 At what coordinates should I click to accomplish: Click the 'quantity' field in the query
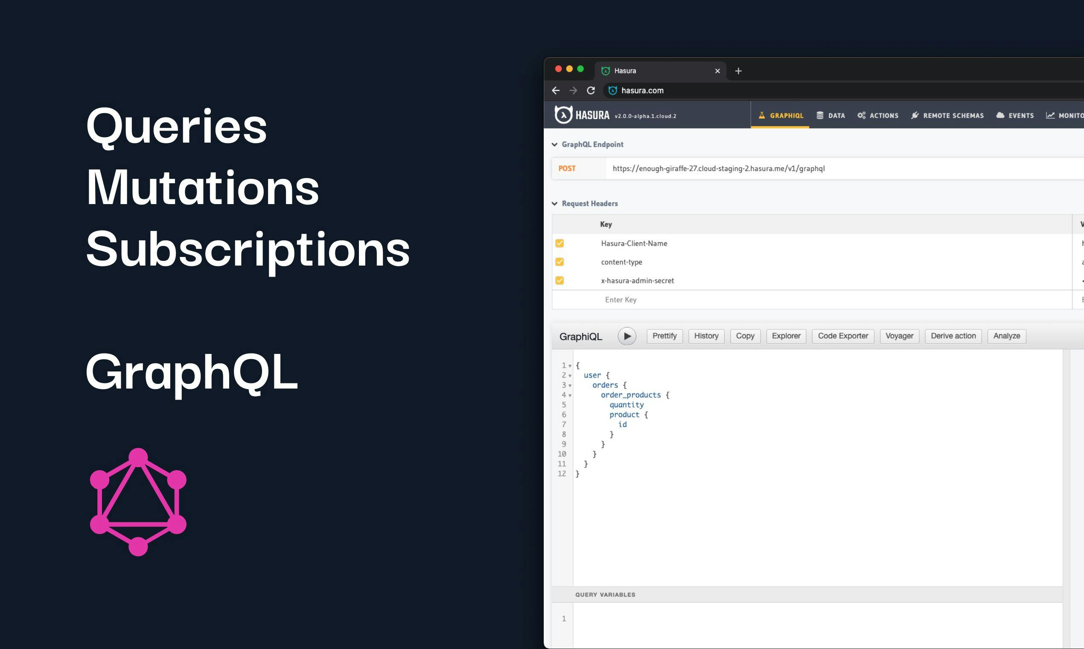tap(627, 405)
